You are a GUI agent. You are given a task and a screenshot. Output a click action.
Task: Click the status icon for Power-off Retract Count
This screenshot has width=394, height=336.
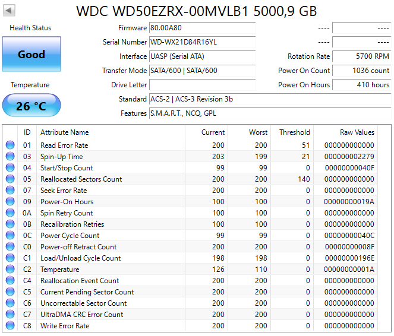[x=10, y=247]
